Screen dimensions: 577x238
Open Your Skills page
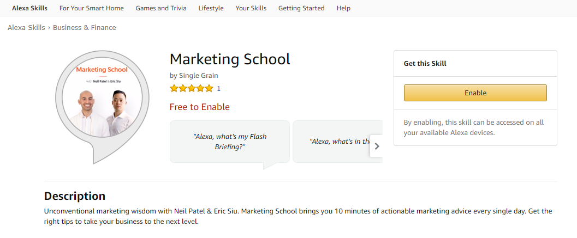click(x=251, y=8)
